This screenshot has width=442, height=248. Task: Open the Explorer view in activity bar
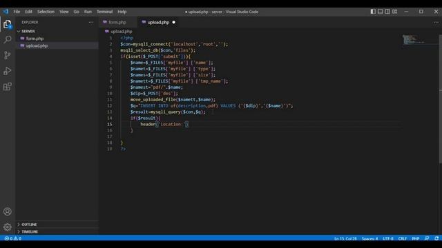(x=8, y=24)
